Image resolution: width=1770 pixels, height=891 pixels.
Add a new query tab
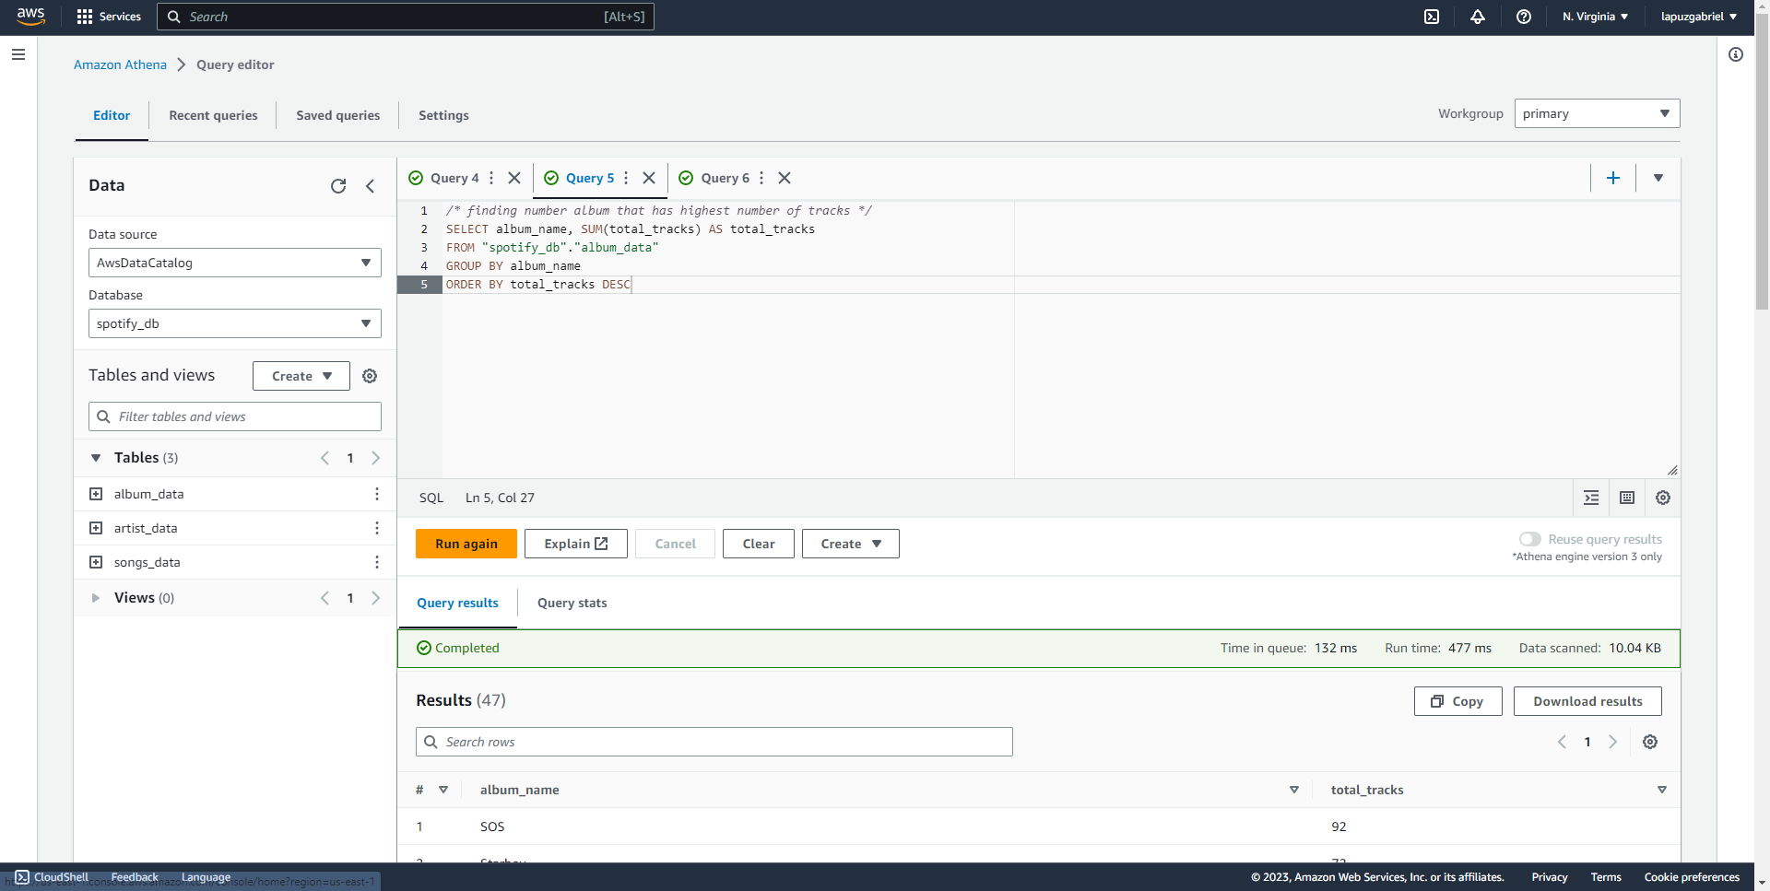[1613, 178]
